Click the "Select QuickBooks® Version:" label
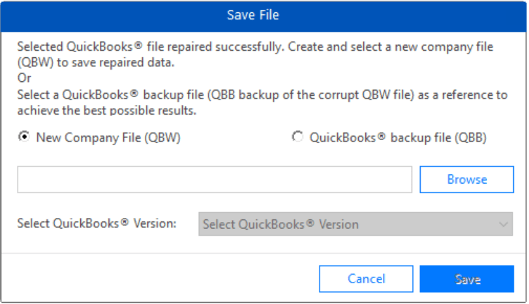 point(97,223)
